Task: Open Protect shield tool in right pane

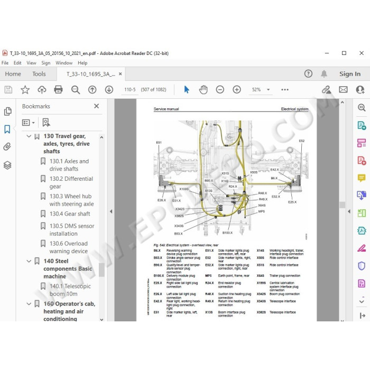Action: pos(362,266)
